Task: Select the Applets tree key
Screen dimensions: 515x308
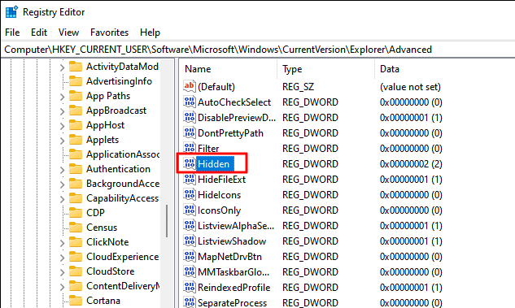Action: 103,140
